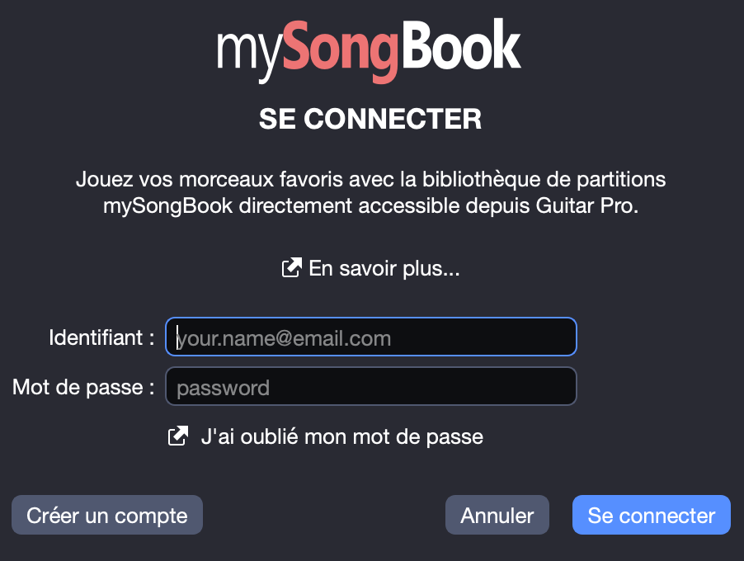Click the description paragraph about Guitar Pro
This screenshot has height=561, width=744.
[x=370, y=193]
